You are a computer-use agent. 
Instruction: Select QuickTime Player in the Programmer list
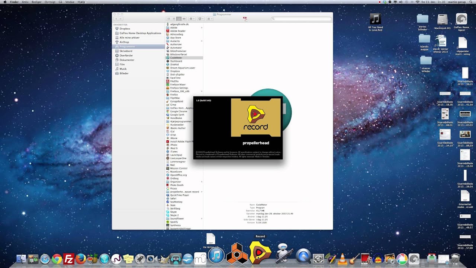tap(179, 195)
